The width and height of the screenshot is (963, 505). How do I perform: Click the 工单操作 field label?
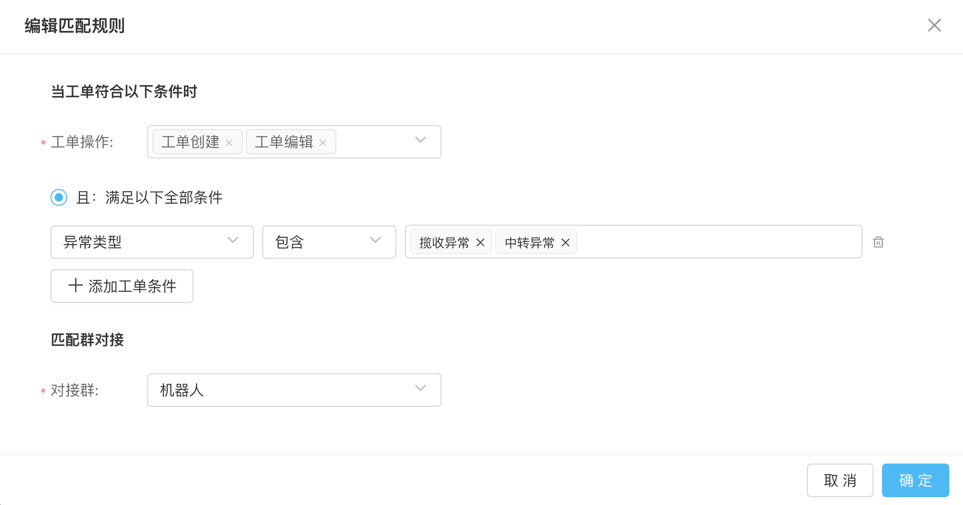point(82,142)
